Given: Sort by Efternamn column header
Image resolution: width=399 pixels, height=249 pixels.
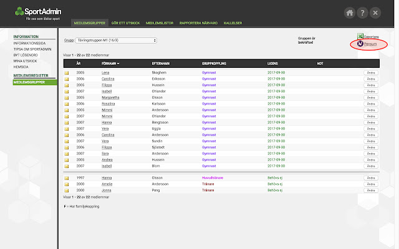Looking at the screenshot, I should tap(161, 63).
